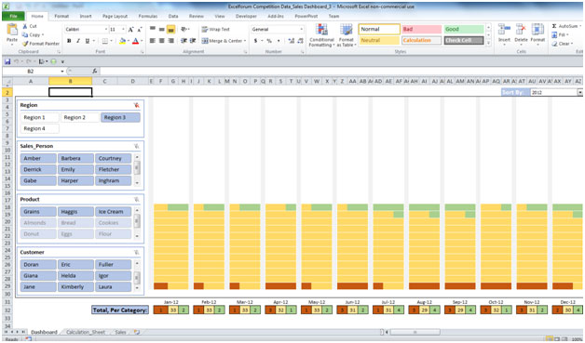
Task: Expand the font name Calibri dropdown
Action: (x=106, y=30)
